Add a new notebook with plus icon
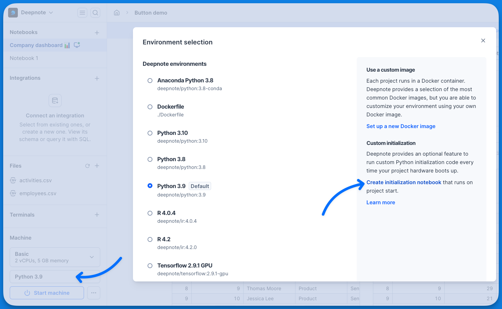The image size is (502, 309). click(x=97, y=32)
